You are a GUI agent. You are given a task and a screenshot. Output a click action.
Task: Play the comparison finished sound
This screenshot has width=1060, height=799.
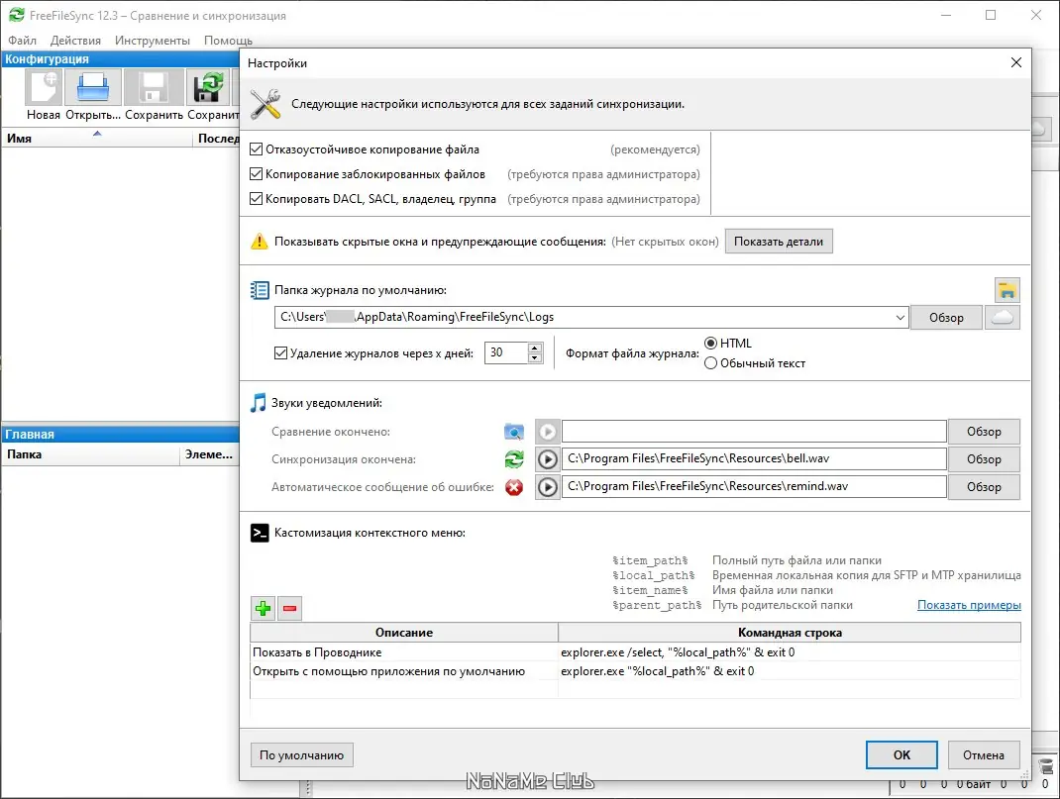(548, 432)
